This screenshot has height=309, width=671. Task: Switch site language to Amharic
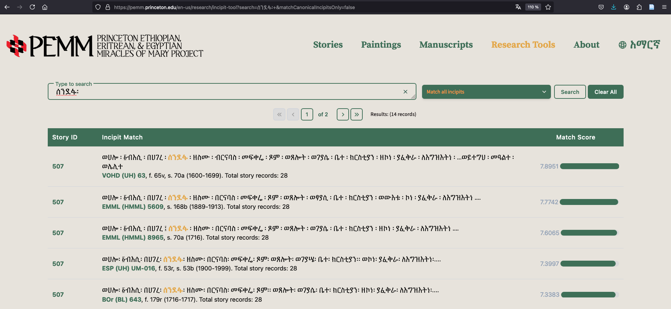(639, 45)
